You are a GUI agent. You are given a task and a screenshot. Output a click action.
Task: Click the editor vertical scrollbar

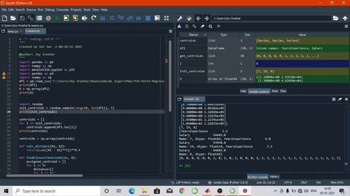click(170, 76)
